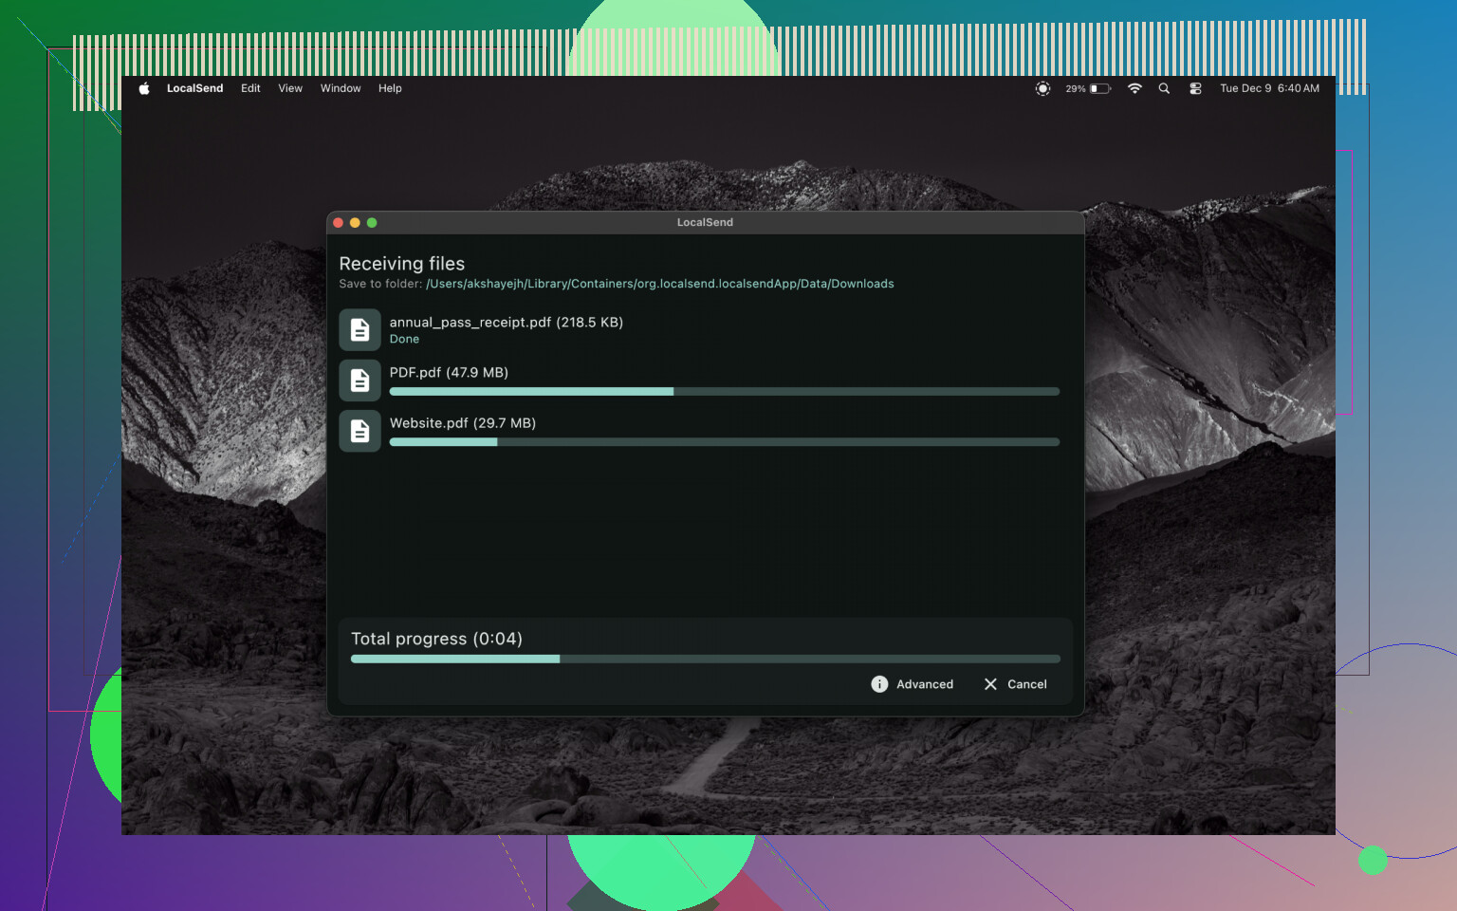This screenshot has height=911, width=1457.
Task: Open Spotlight search from menu bar
Action: point(1164,88)
